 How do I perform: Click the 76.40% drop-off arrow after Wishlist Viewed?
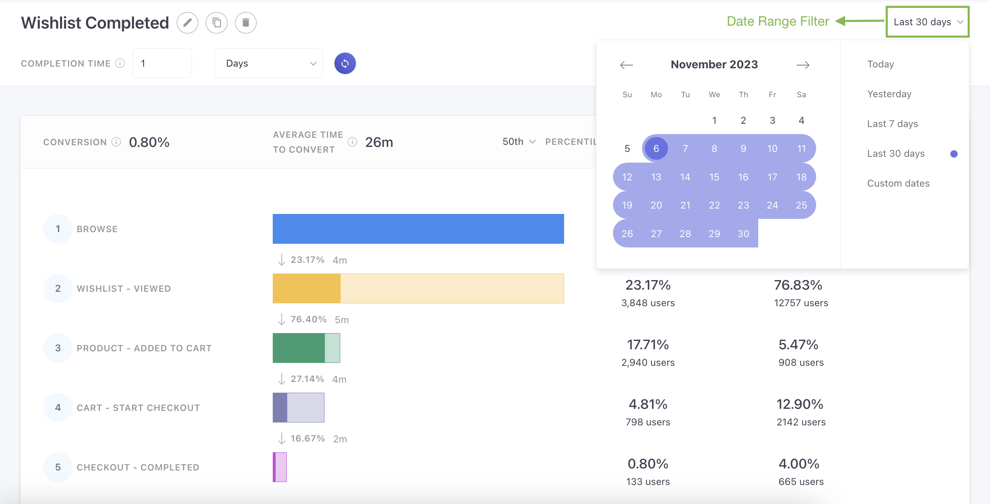281,319
